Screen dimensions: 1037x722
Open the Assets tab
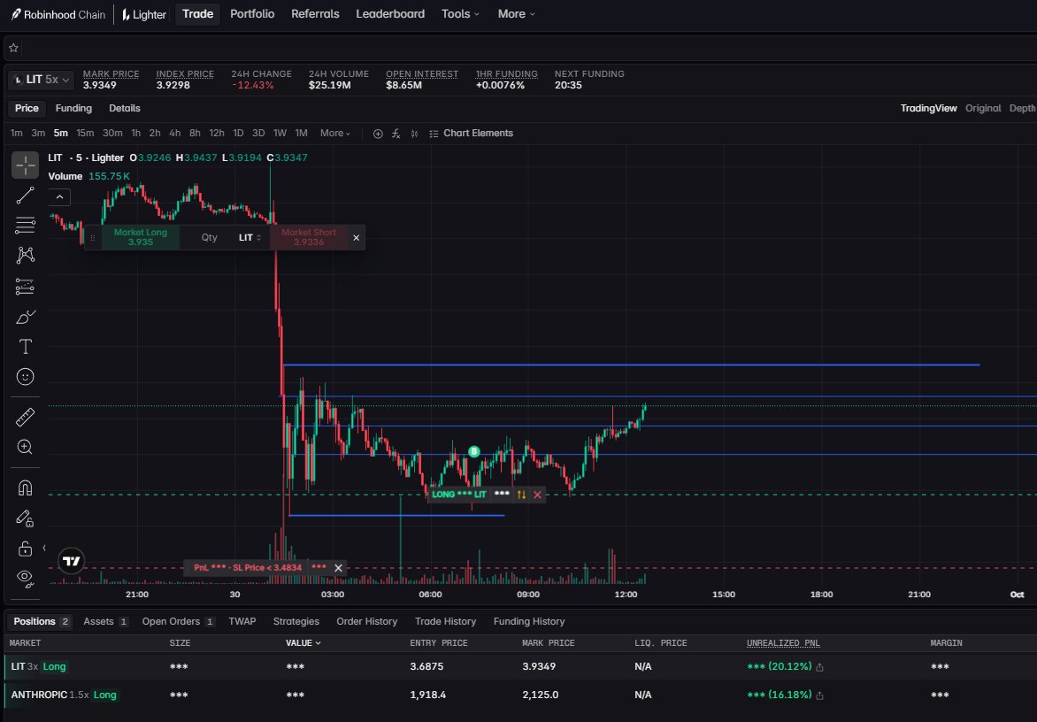pyautogui.click(x=105, y=621)
